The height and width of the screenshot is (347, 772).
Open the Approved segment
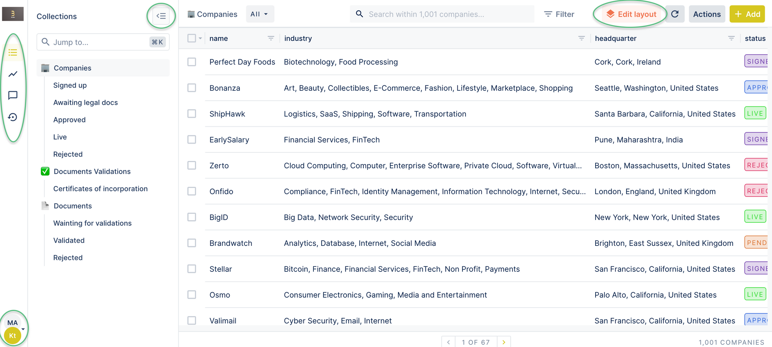(x=69, y=120)
